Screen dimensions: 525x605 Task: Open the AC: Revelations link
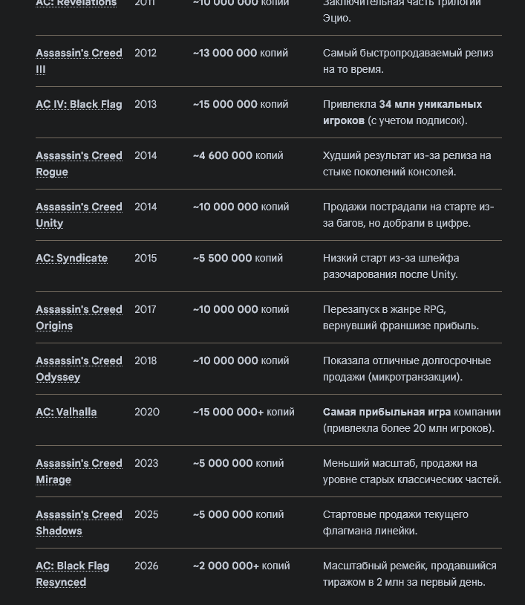pyautogui.click(x=76, y=3)
